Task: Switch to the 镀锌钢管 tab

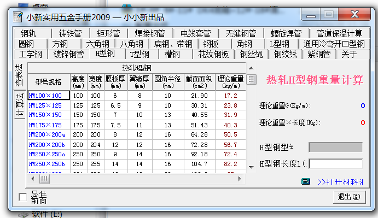Action: (68, 55)
